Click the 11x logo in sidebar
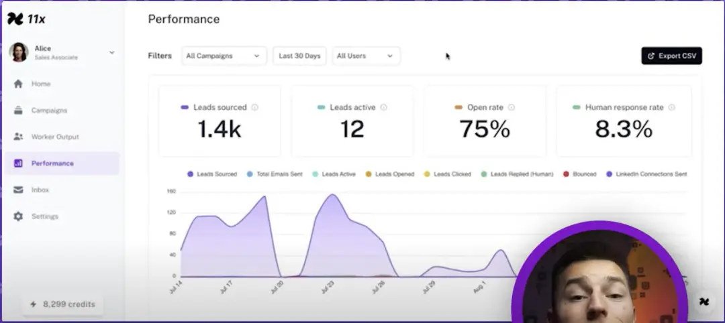The height and width of the screenshot is (323, 725). 26,19
